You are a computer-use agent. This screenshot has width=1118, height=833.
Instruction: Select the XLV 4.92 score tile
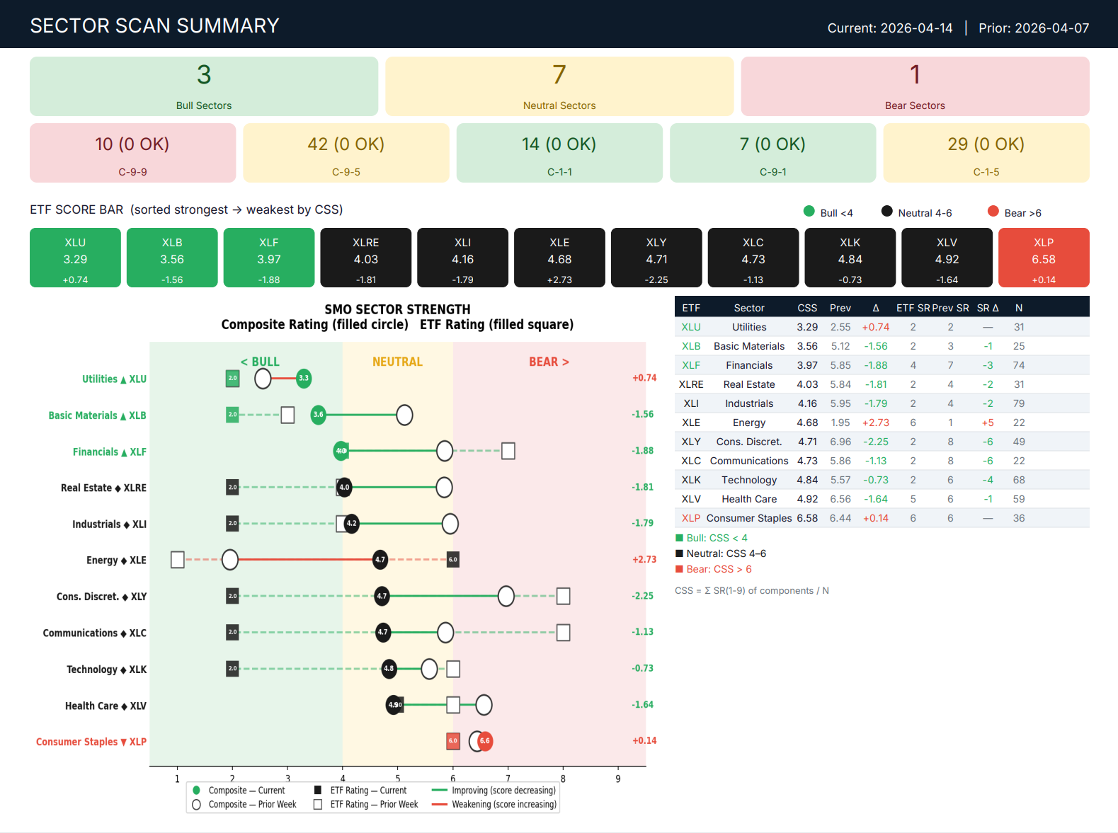[947, 258]
